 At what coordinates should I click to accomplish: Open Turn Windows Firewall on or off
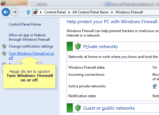point(32,56)
